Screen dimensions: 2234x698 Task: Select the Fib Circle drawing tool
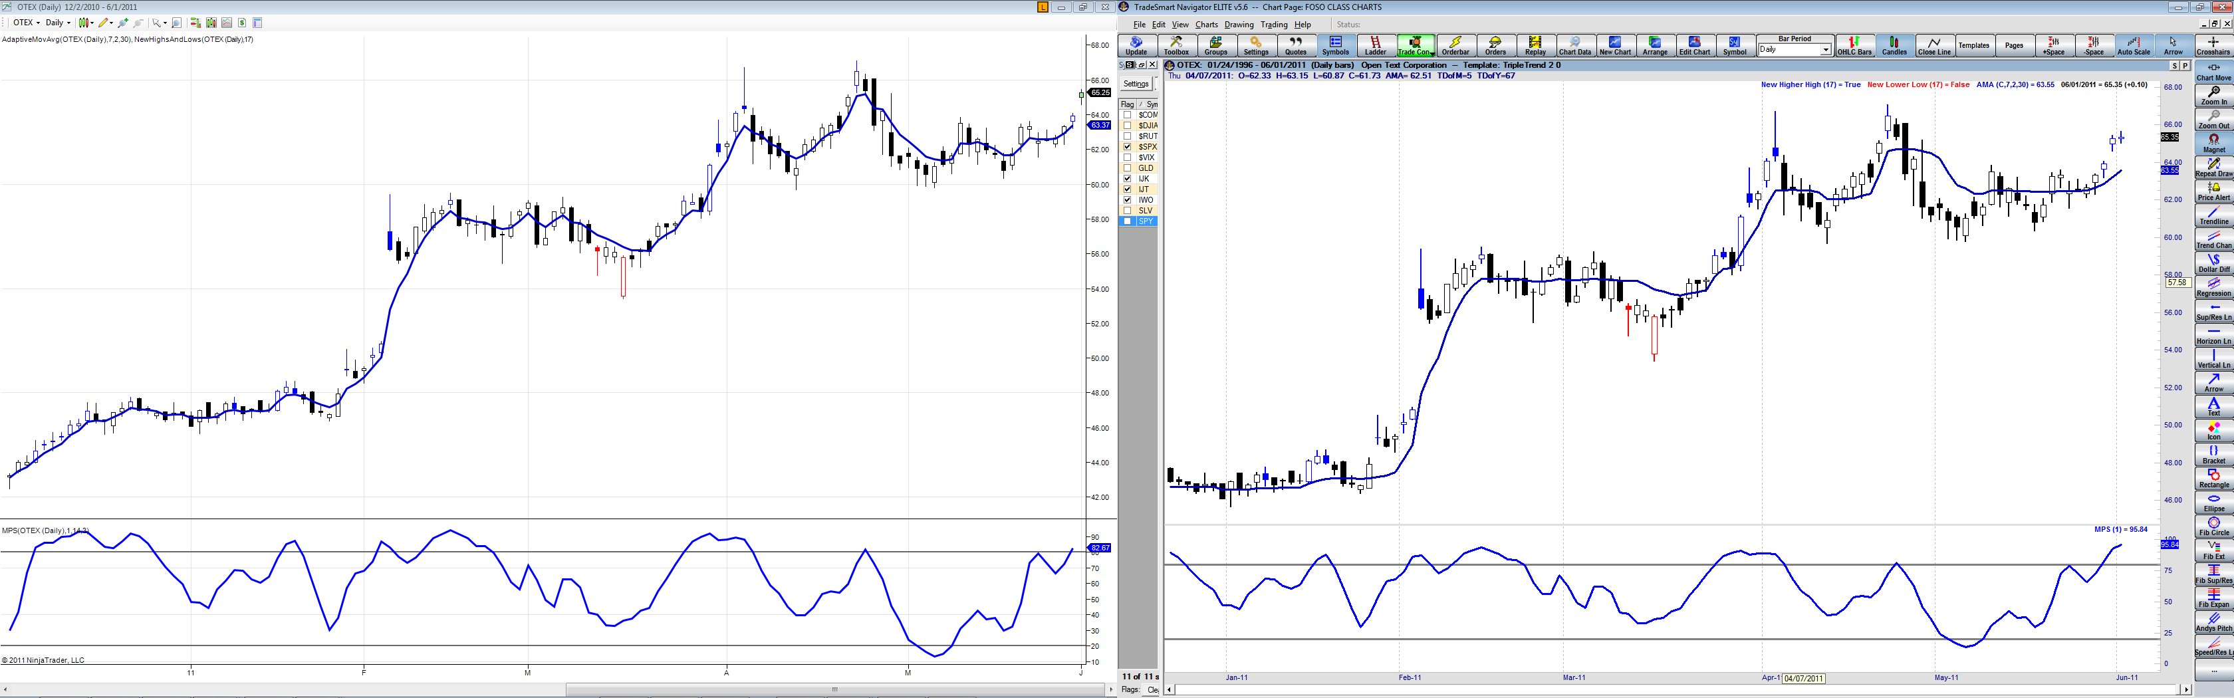(x=2213, y=526)
